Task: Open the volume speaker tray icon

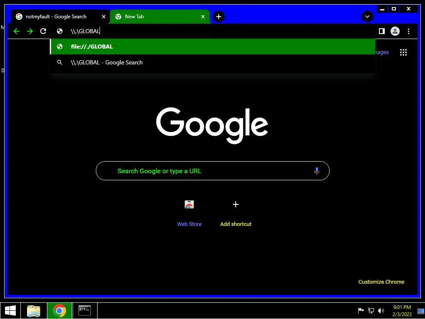Action: [x=381, y=311]
